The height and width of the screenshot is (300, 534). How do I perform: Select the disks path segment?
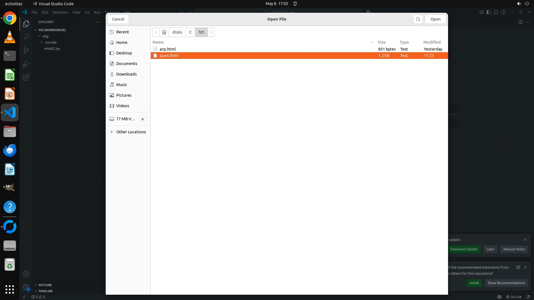[x=177, y=32]
